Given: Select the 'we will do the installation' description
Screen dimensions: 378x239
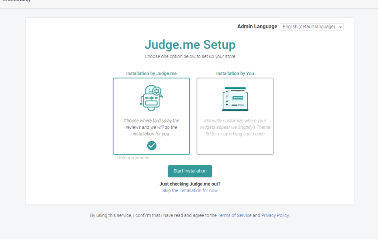Looking at the screenshot, I should click(151, 127).
